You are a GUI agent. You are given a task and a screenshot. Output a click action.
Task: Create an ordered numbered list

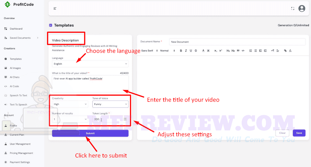250,51
